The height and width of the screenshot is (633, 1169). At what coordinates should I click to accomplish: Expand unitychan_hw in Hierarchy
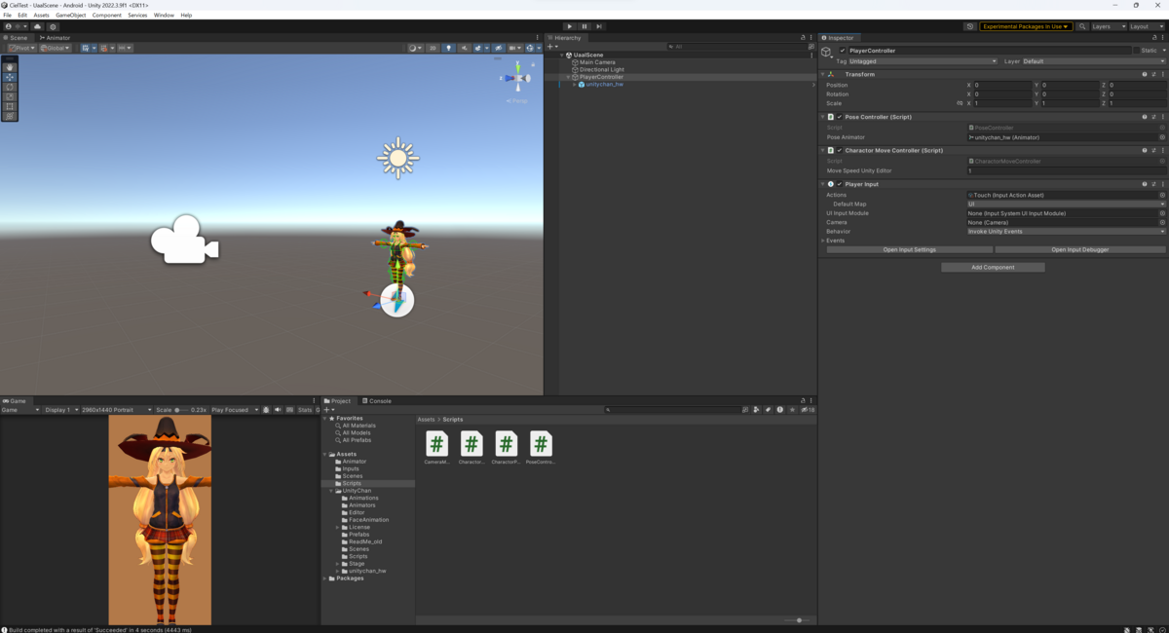575,85
